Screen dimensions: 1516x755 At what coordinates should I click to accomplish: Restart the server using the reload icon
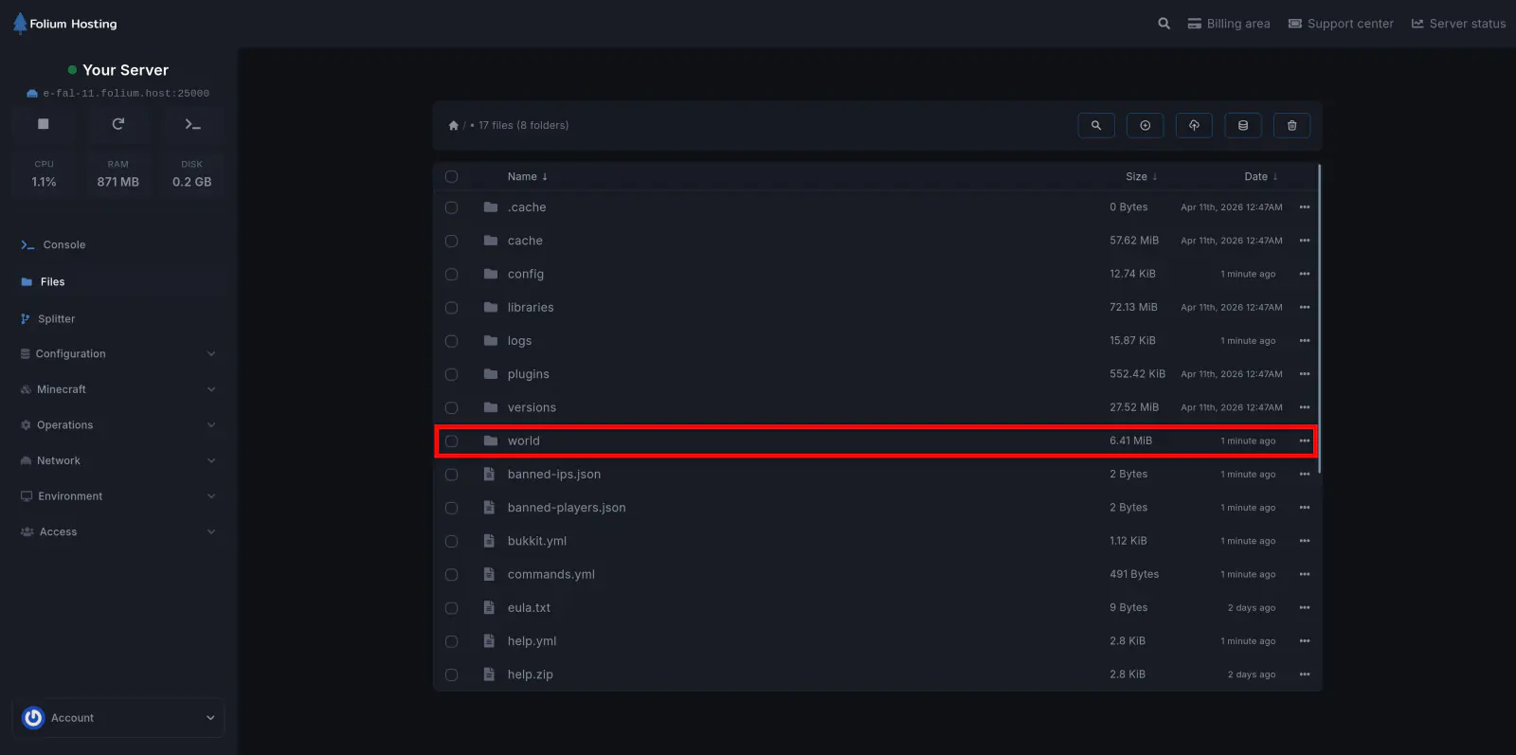[x=117, y=124]
